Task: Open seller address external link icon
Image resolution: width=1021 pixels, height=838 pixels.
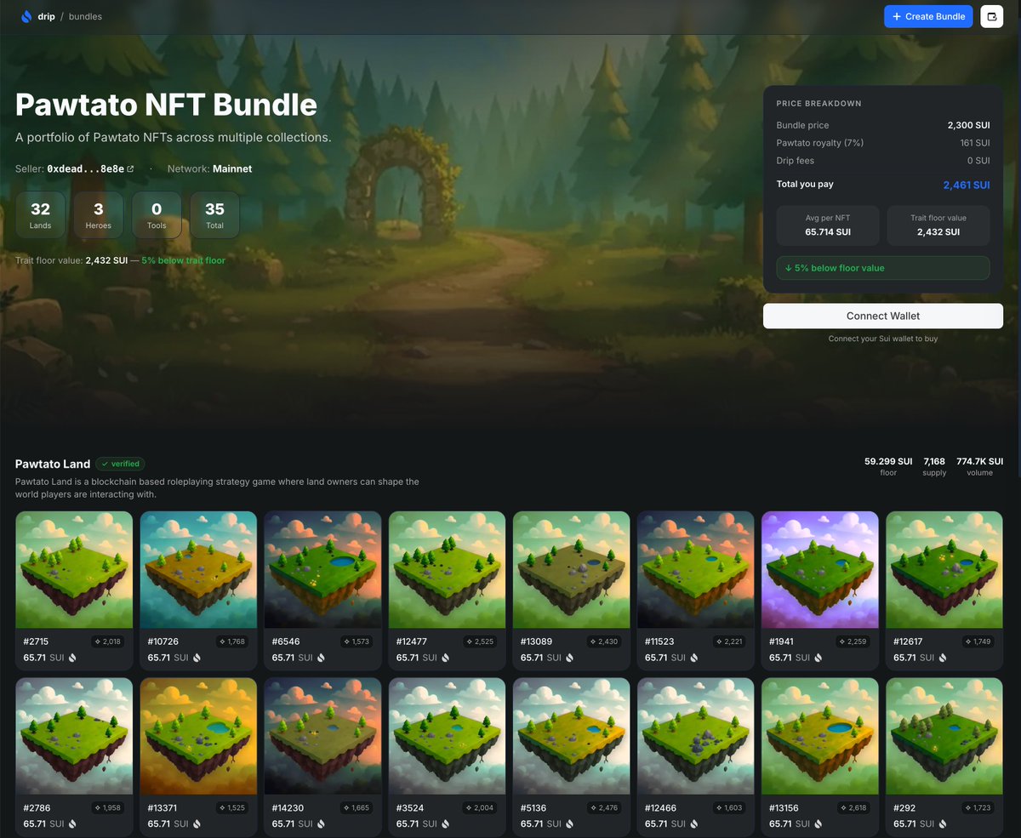Action: (130, 168)
